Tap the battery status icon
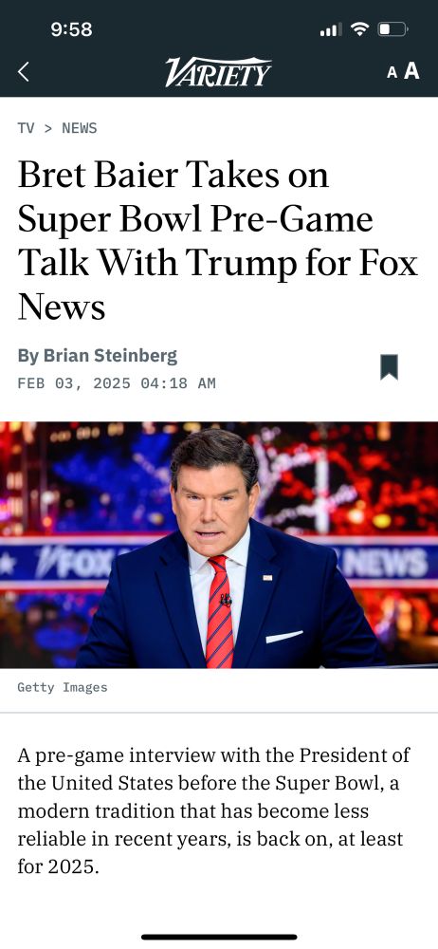 393,28
